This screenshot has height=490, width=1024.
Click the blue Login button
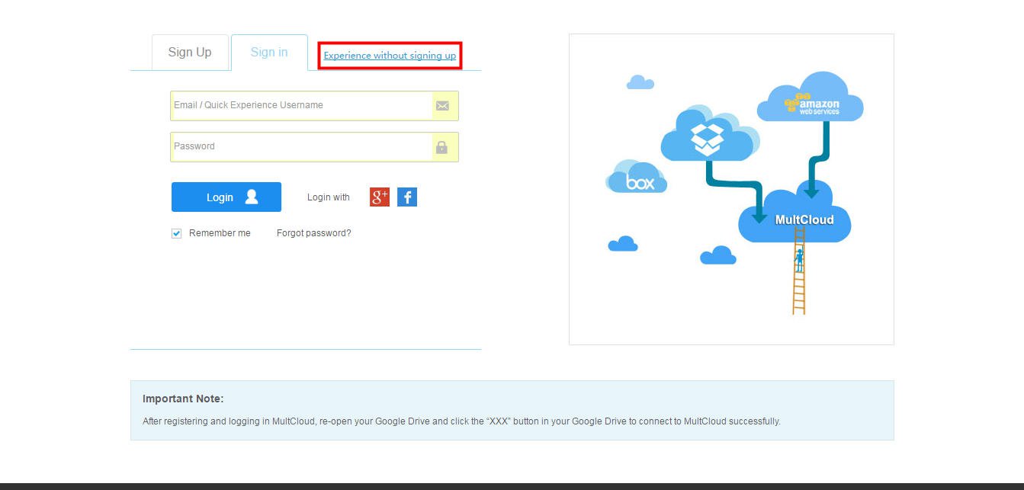[x=226, y=197]
